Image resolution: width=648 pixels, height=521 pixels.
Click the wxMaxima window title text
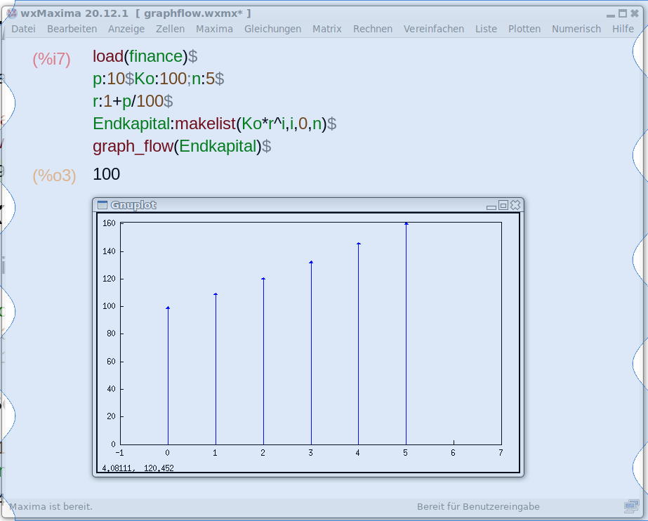pos(135,13)
